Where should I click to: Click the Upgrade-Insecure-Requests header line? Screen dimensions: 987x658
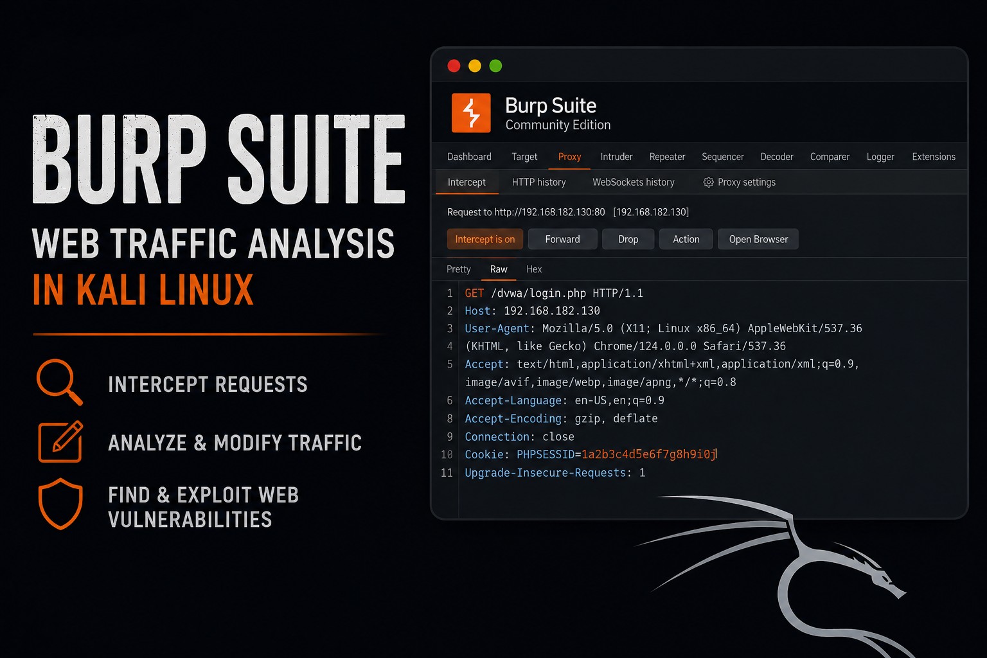[555, 473]
